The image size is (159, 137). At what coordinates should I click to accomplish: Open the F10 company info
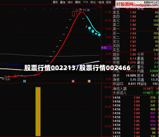tap(86, 2)
